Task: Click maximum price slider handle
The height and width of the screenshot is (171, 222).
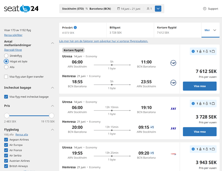Action: [x=52, y=116]
